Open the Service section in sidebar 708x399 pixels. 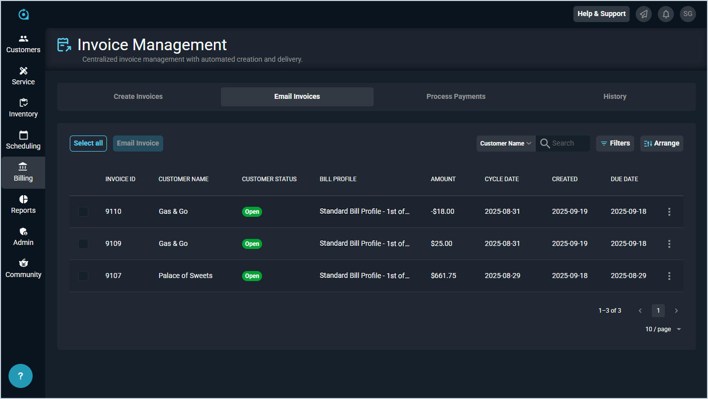click(23, 76)
